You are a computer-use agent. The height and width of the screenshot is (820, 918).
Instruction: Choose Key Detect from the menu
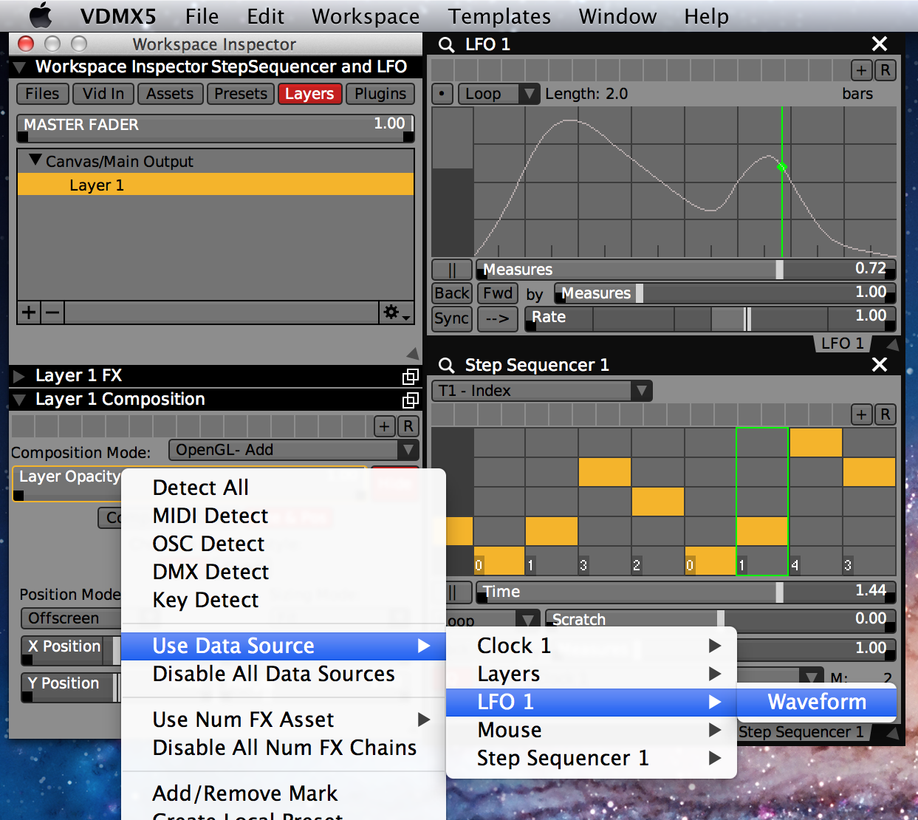205,600
